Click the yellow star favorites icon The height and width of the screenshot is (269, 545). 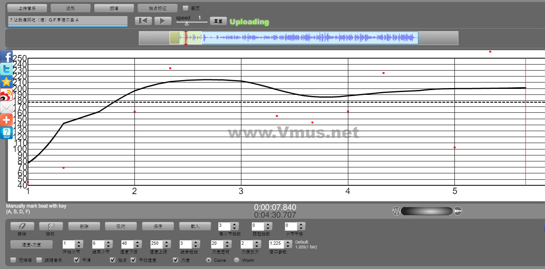(6, 82)
